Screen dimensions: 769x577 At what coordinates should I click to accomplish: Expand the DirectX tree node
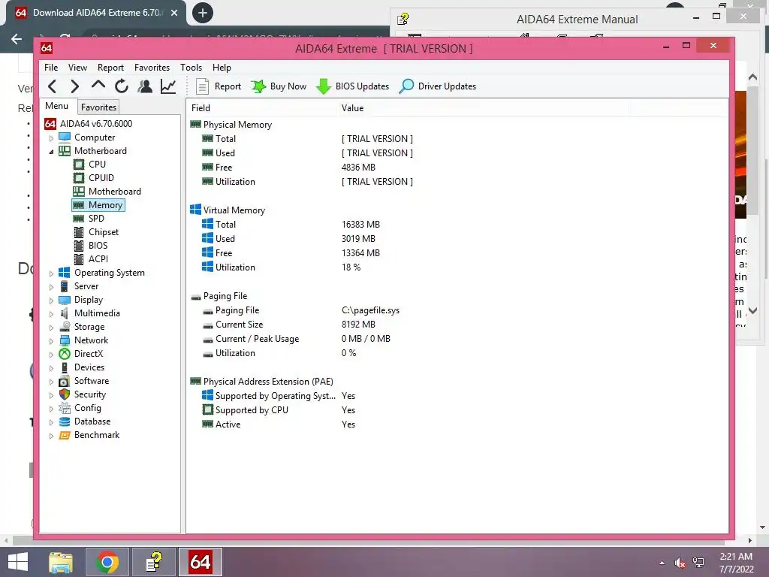pos(51,355)
